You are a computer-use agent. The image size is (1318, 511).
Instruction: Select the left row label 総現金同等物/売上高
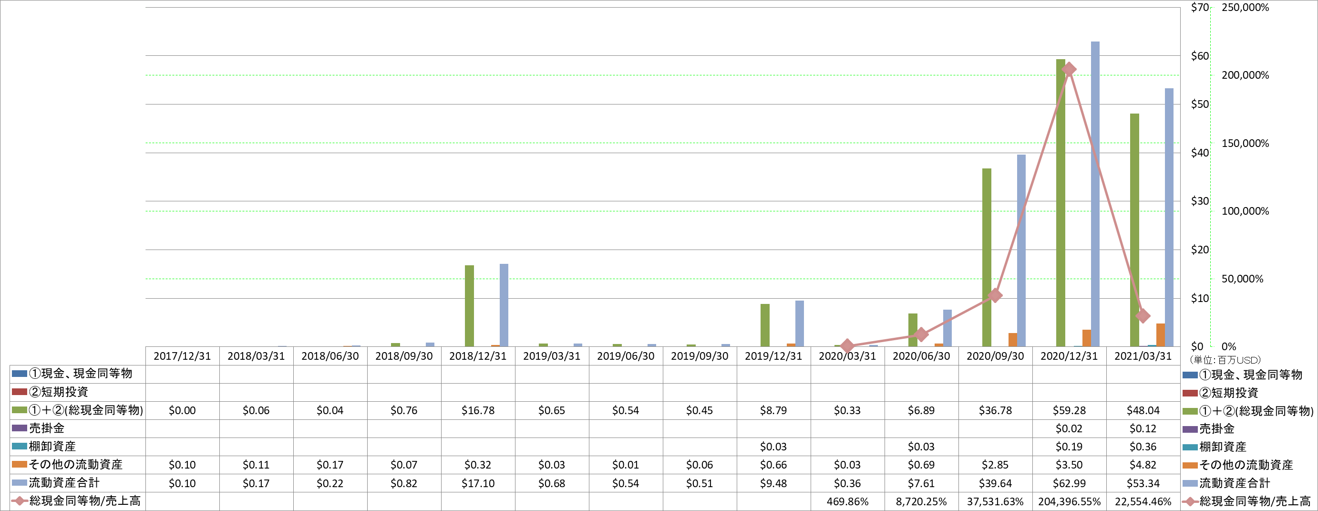(85, 501)
